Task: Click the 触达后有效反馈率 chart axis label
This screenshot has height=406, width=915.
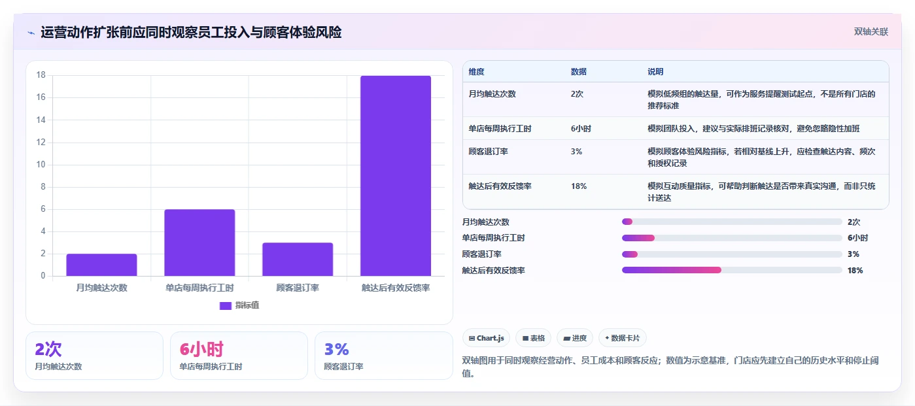Action: (396, 288)
